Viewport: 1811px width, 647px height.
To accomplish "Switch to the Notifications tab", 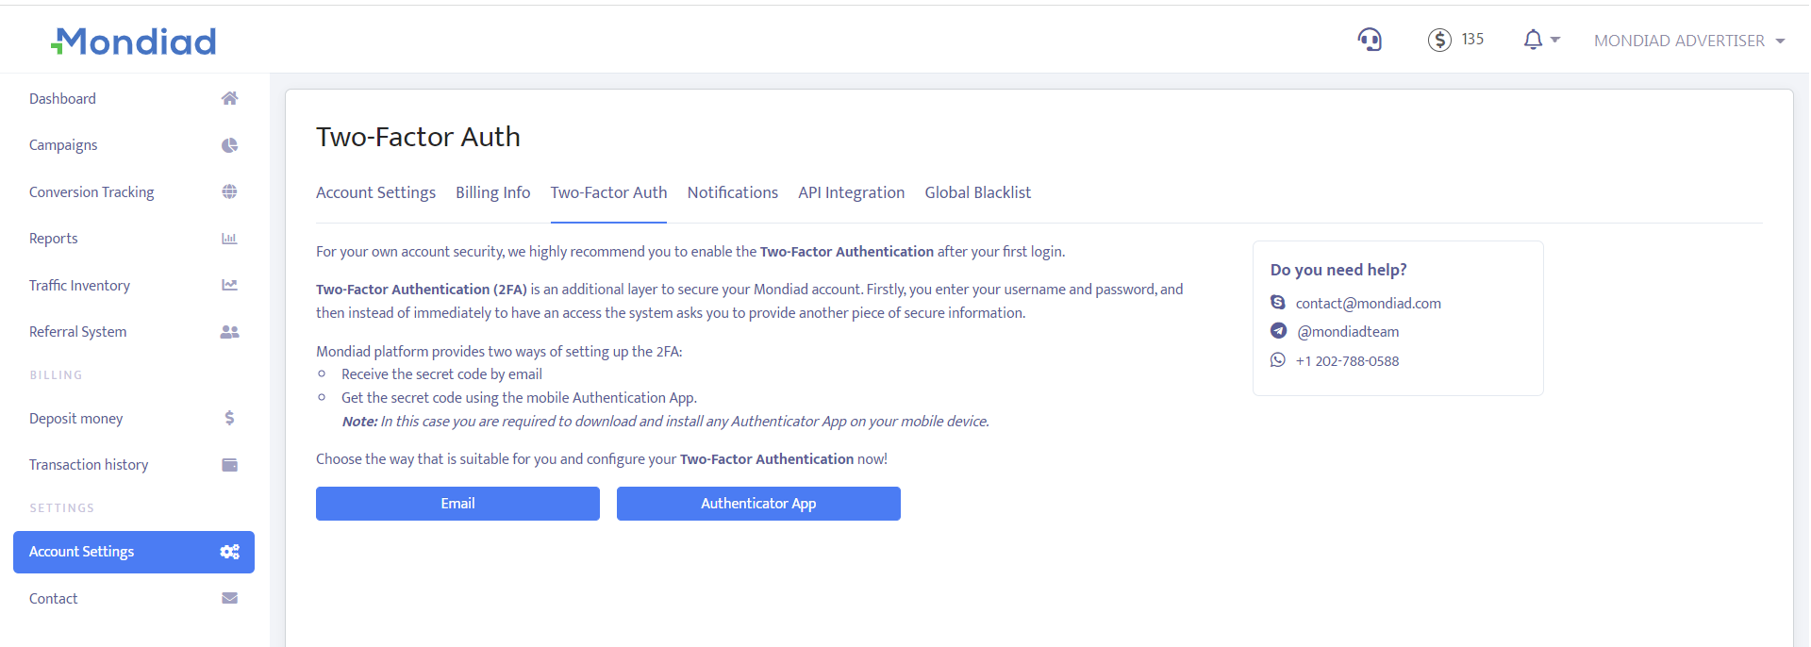I will coord(732,192).
